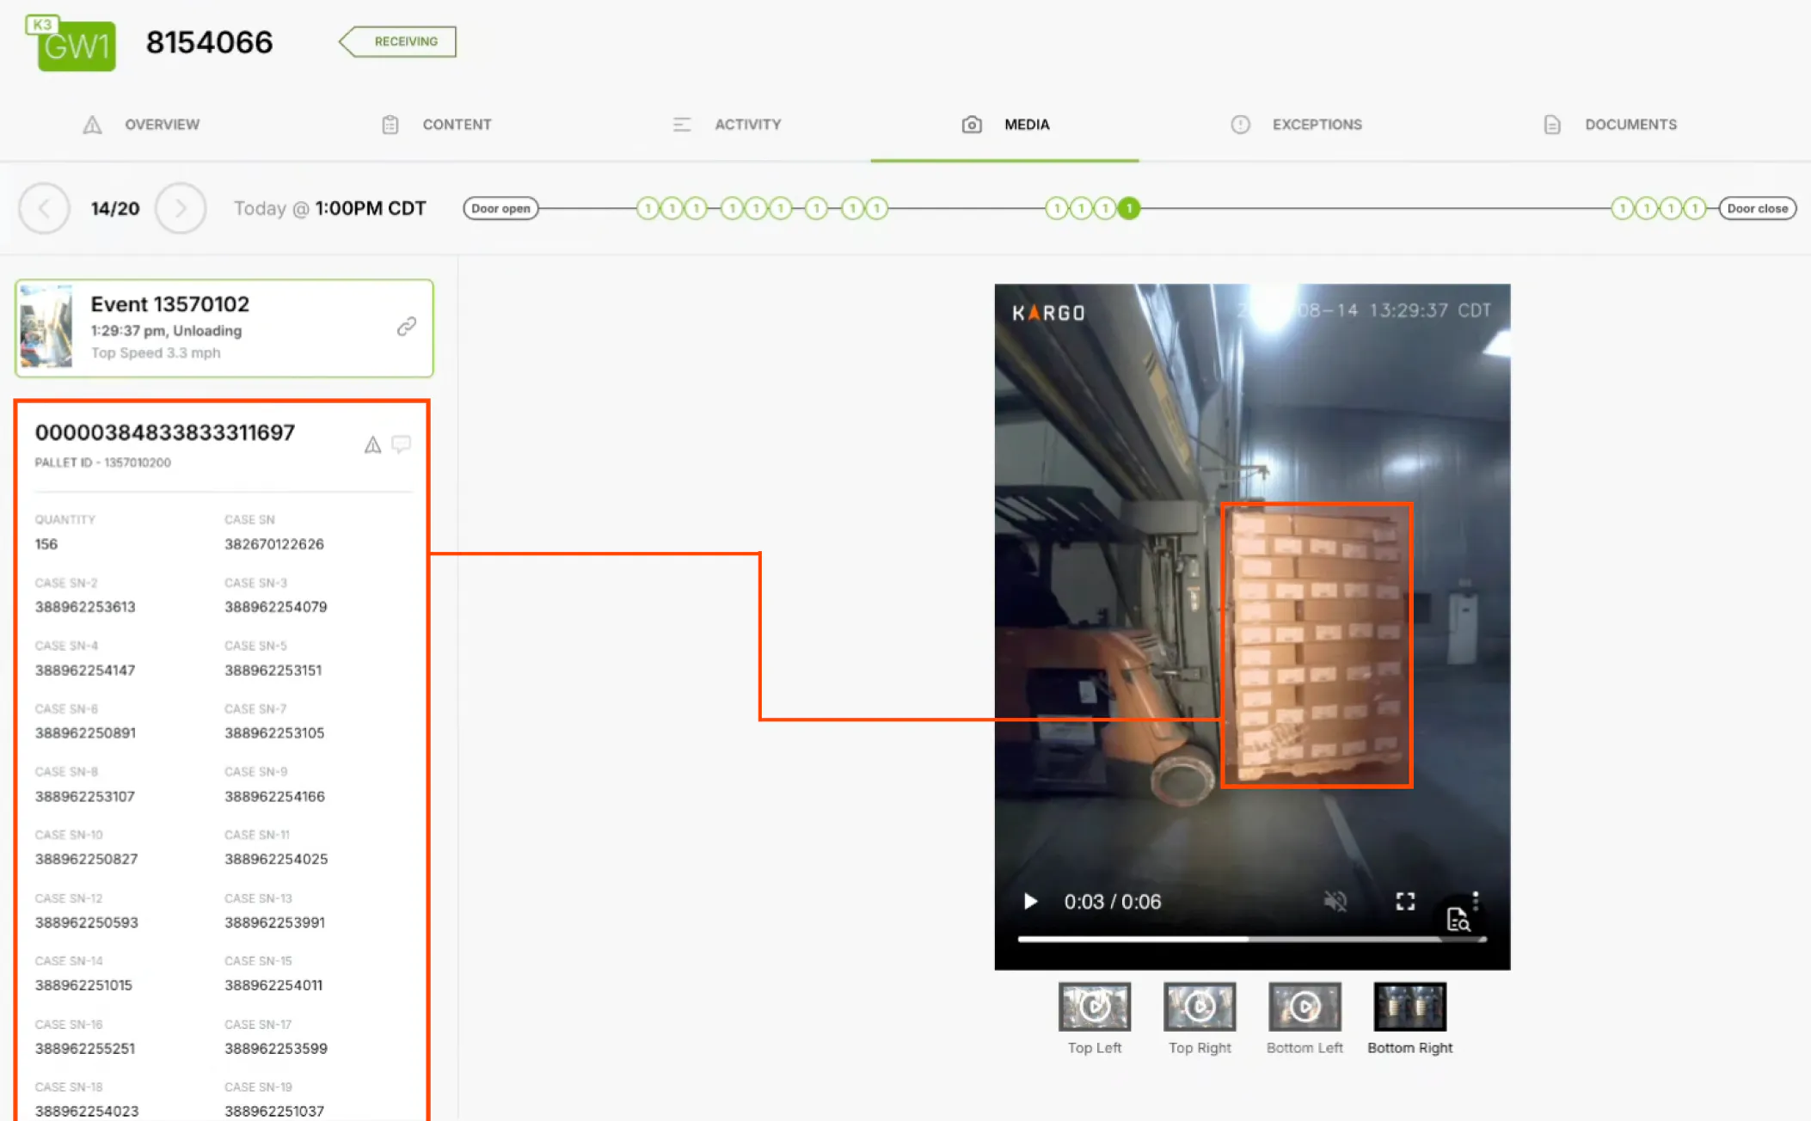
Task: Play the video
Action: 1030,901
